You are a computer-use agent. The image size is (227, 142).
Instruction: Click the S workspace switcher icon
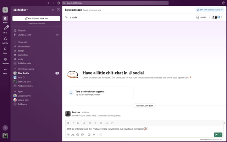(5, 10)
